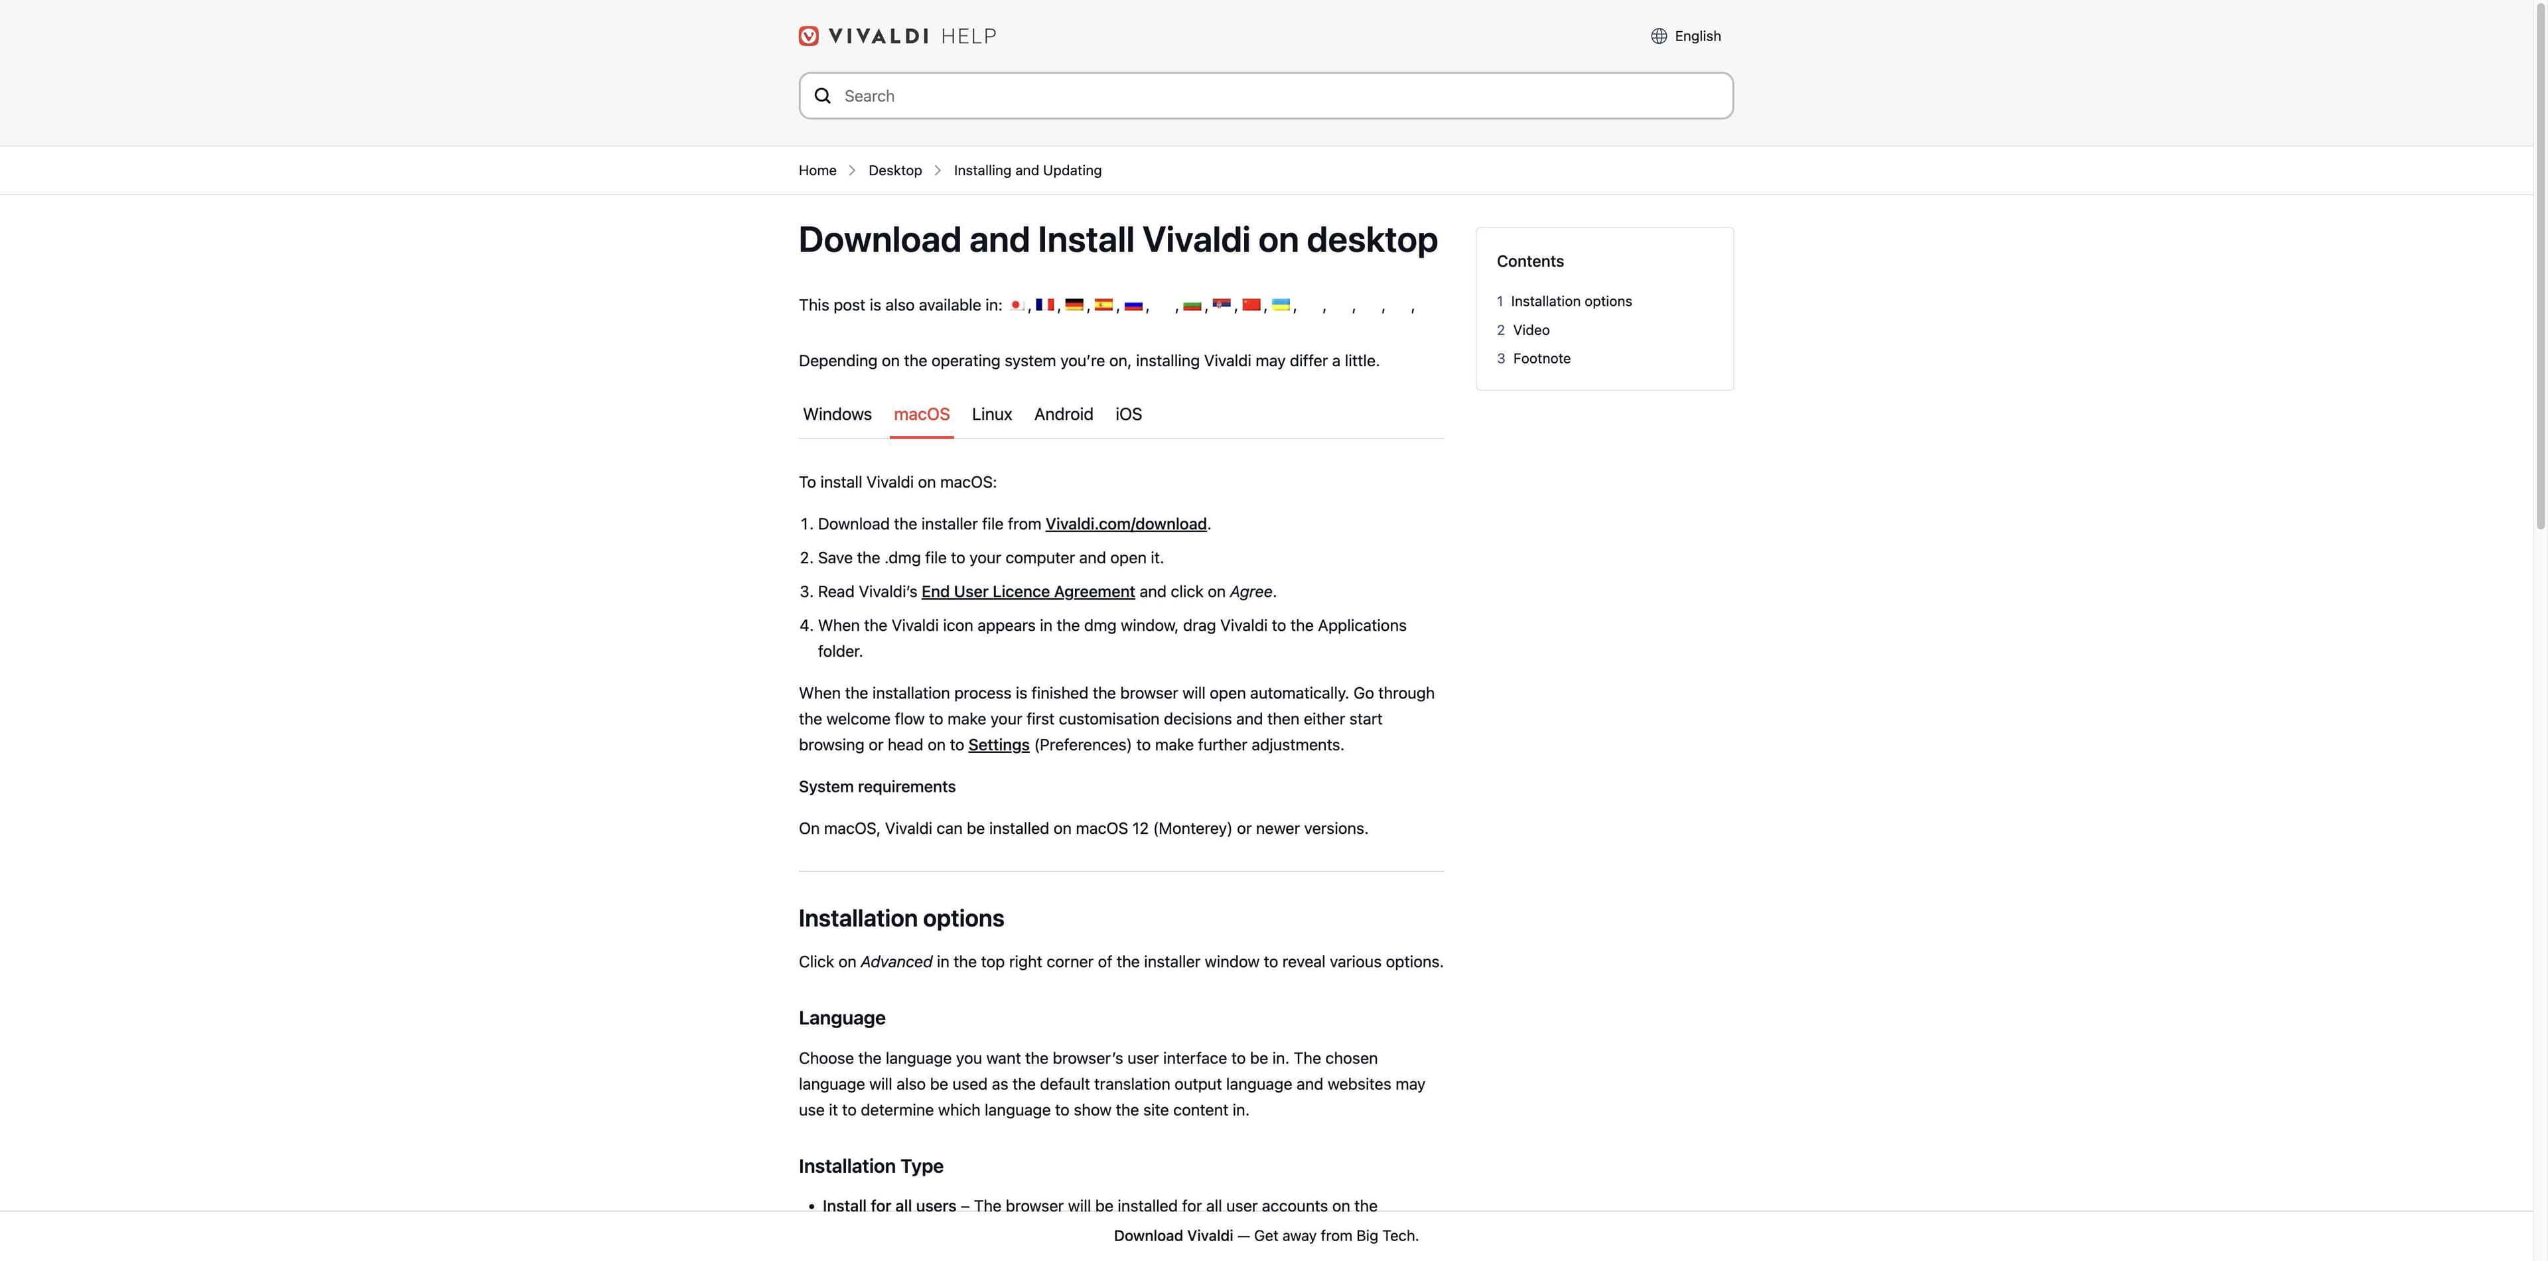The image size is (2548, 1261).
Task: Switch to the Bulgarian flag translation
Action: coord(1192,304)
